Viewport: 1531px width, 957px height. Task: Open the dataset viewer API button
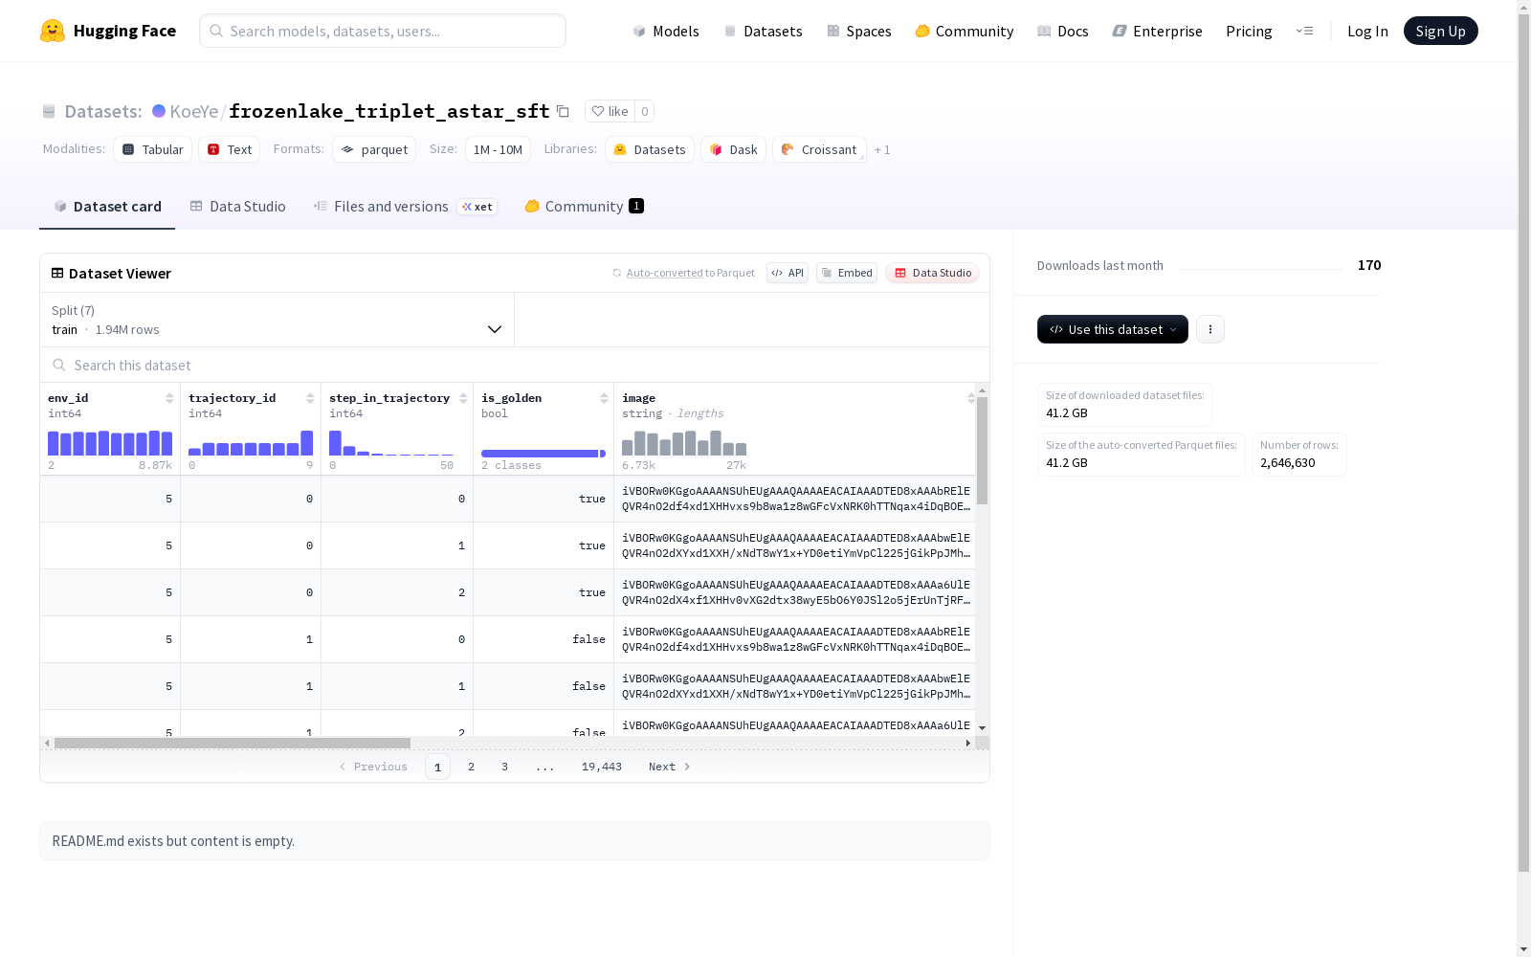pyautogui.click(x=788, y=273)
